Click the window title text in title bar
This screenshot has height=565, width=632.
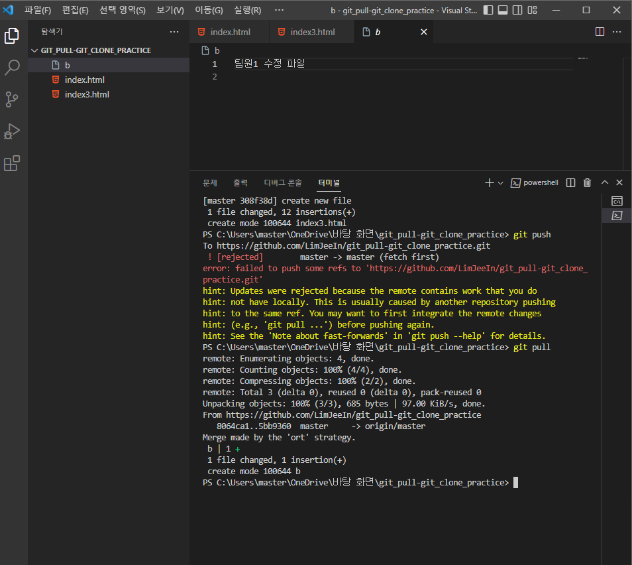click(x=403, y=10)
